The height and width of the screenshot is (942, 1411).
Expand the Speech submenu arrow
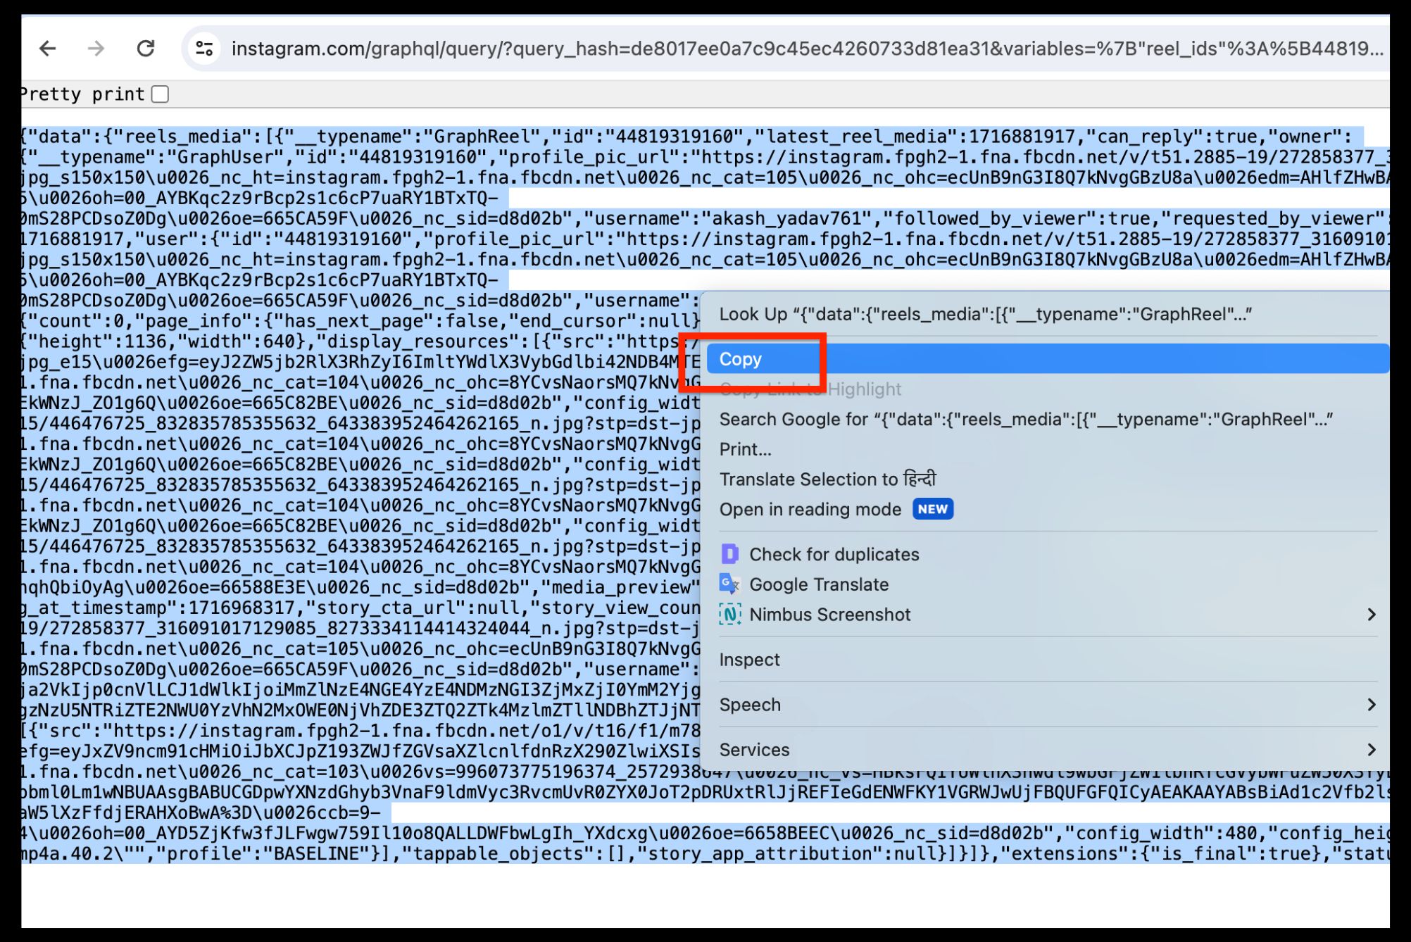pyautogui.click(x=1372, y=705)
